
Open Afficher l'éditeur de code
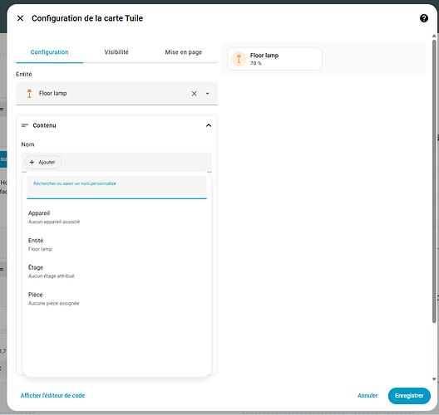coord(52,396)
